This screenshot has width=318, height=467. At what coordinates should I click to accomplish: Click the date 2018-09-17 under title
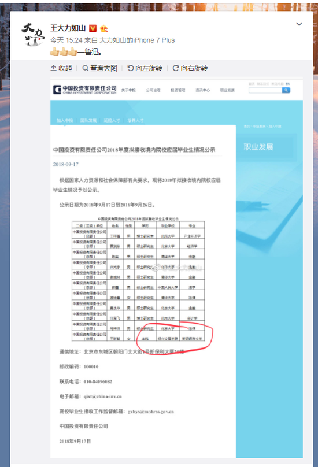[x=66, y=164]
